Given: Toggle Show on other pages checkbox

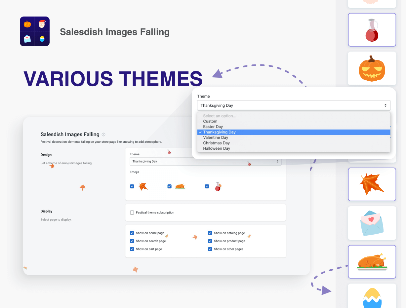Looking at the screenshot, I should (x=210, y=249).
